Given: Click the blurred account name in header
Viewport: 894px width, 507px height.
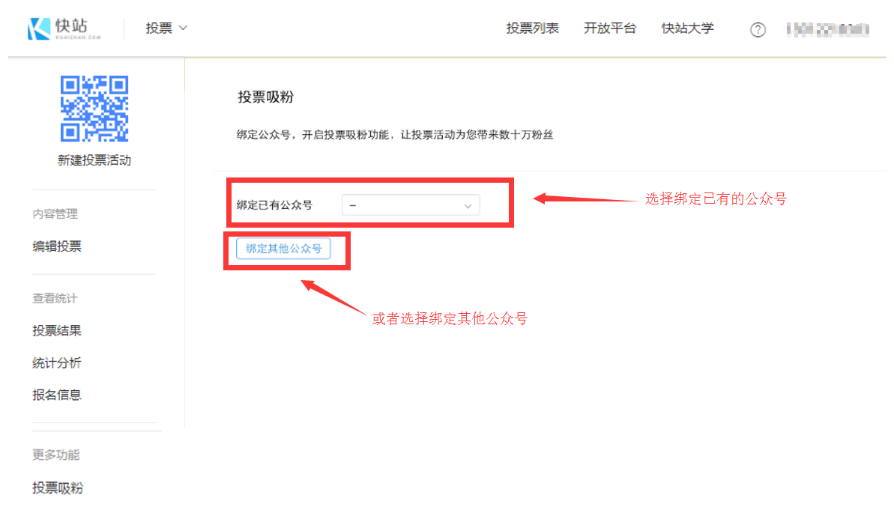Looking at the screenshot, I should [827, 29].
